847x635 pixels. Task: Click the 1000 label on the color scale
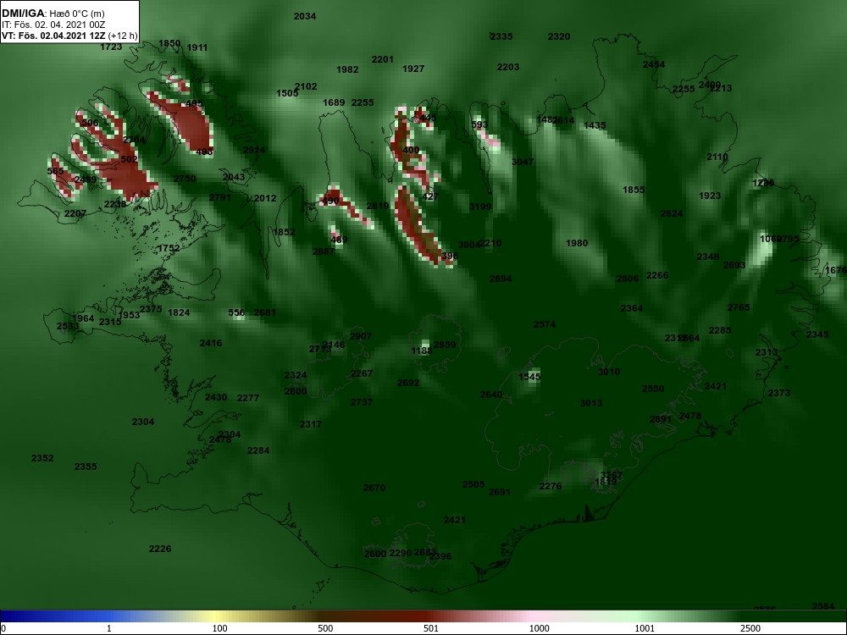tap(539, 628)
